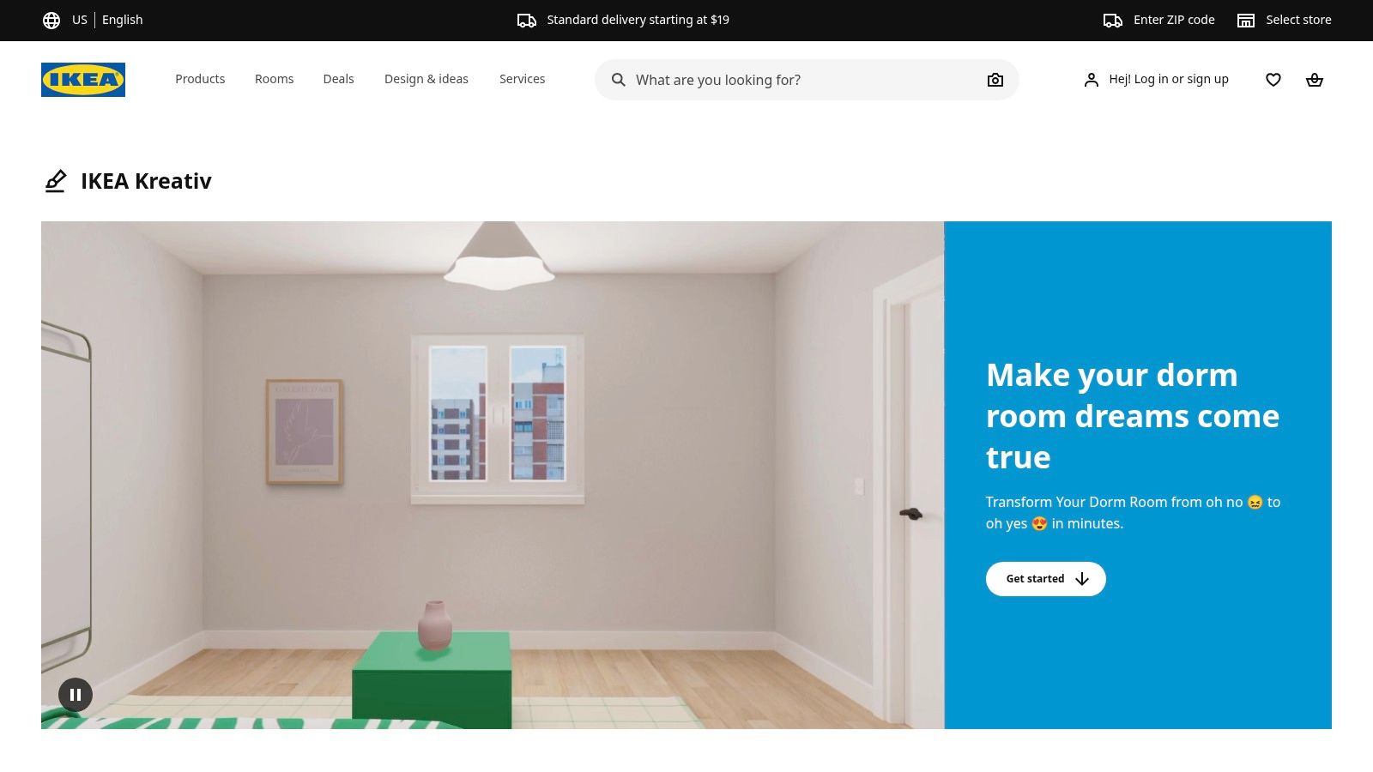Click the Get started button
Viewport: 1373px width, 772px height.
[x=1045, y=579]
